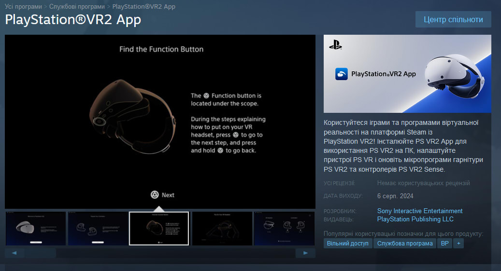Screen dimensions: 501x271
Task: Click Next in the screenshot
Action: coord(163,195)
